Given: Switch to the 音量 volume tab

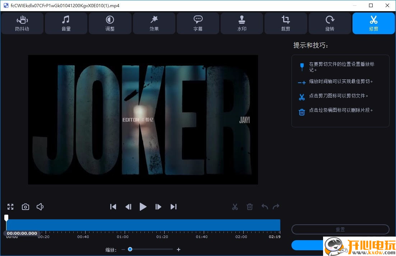Looking at the screenshot, I should 66,23.
